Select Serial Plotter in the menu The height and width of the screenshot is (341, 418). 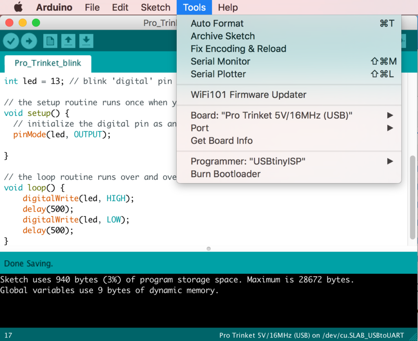218,74
